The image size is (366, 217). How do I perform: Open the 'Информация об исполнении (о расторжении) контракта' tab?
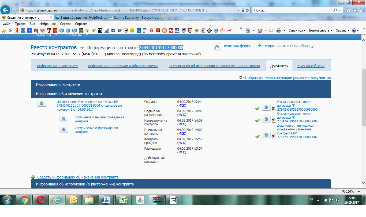click(215, 66)
